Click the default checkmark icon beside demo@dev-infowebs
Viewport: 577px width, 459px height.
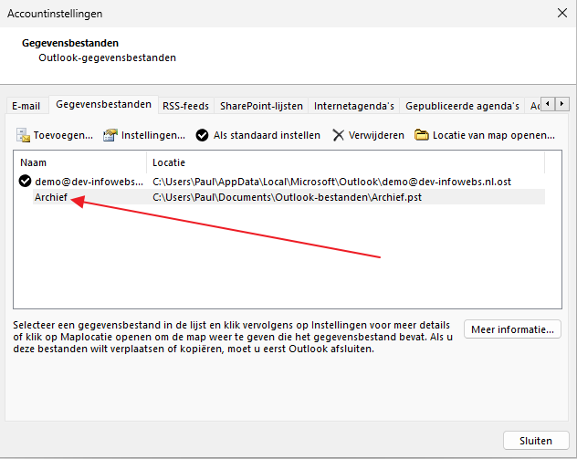(25, 182)
